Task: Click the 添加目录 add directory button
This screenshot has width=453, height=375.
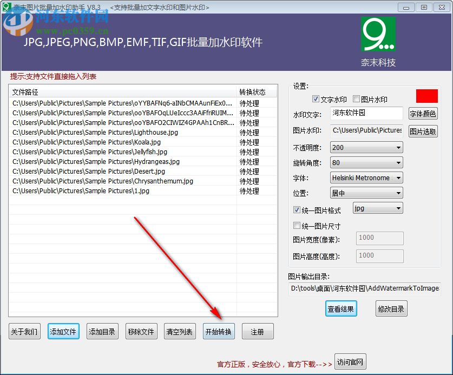Action: pos(102,331)
